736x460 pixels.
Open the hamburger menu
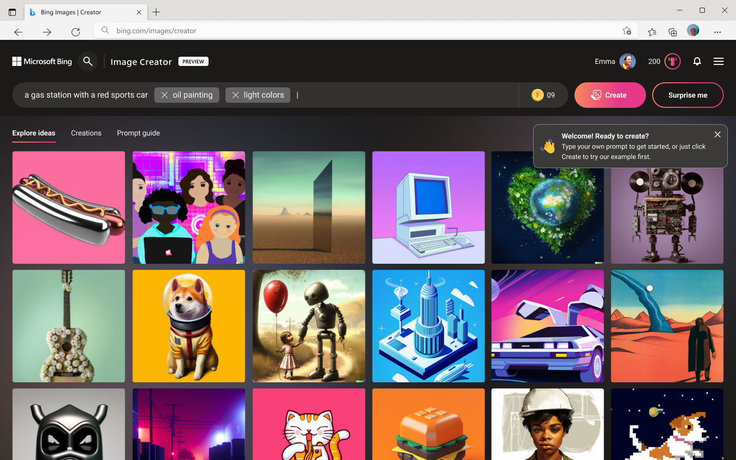(x=718, y=61)
